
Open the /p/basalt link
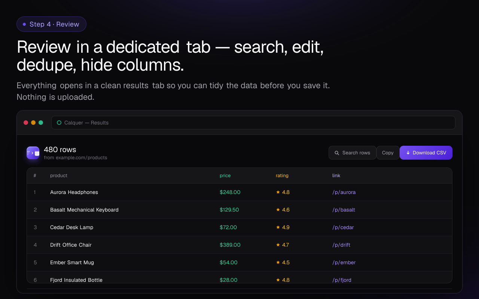(x=344, y=210)
